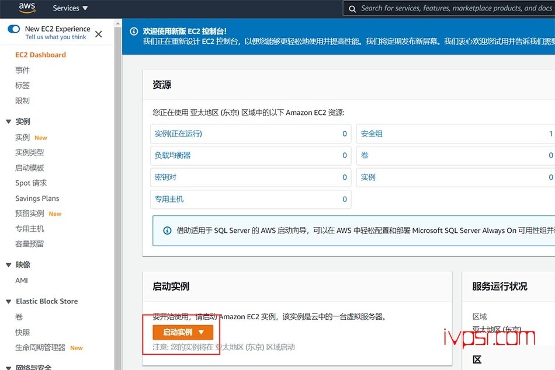Open 负载均衡器 resource link
Viewport: 555px width, 370px height.
pyautogui.click(x=172, y=155)
